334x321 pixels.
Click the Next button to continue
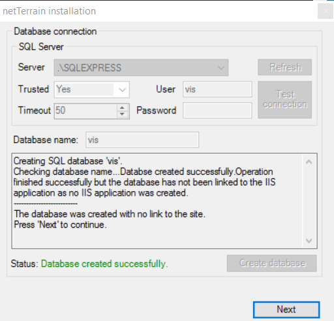[286, 309]
